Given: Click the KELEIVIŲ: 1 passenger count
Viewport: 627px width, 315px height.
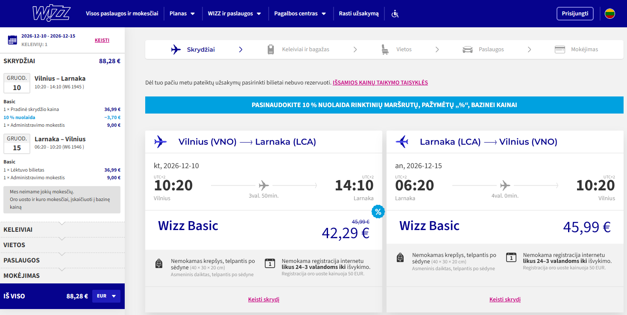Looking at the screenshot, I should click(x=34, y=44).
